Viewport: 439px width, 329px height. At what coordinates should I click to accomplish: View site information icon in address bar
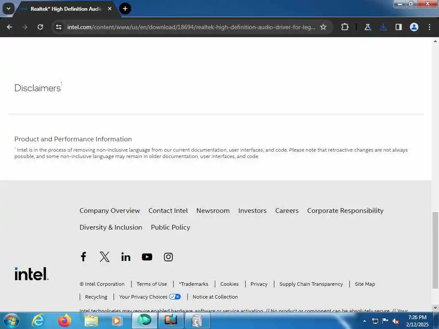pos(58,27)
